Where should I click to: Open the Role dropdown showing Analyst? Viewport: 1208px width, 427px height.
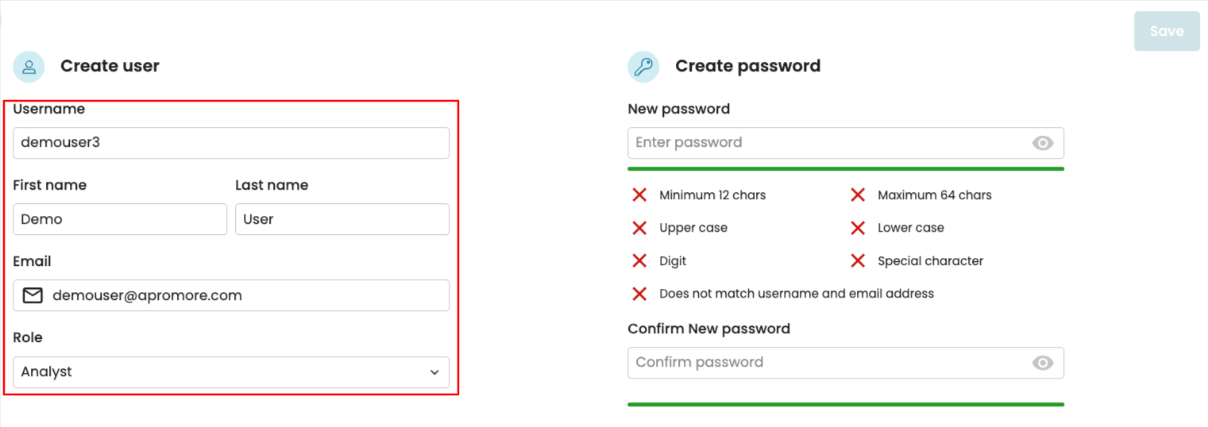pyautogui.click(x=222, y=372)
